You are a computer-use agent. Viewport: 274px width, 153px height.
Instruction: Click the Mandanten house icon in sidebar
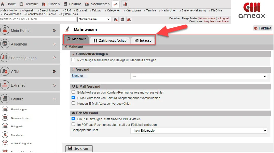tap(5, 135)
